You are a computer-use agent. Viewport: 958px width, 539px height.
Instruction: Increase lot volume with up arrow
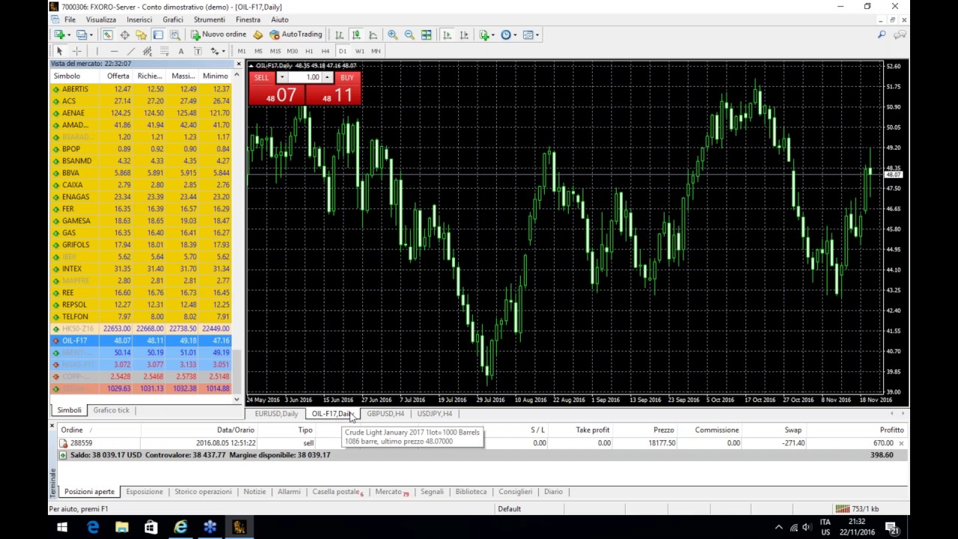click(328, 77)
